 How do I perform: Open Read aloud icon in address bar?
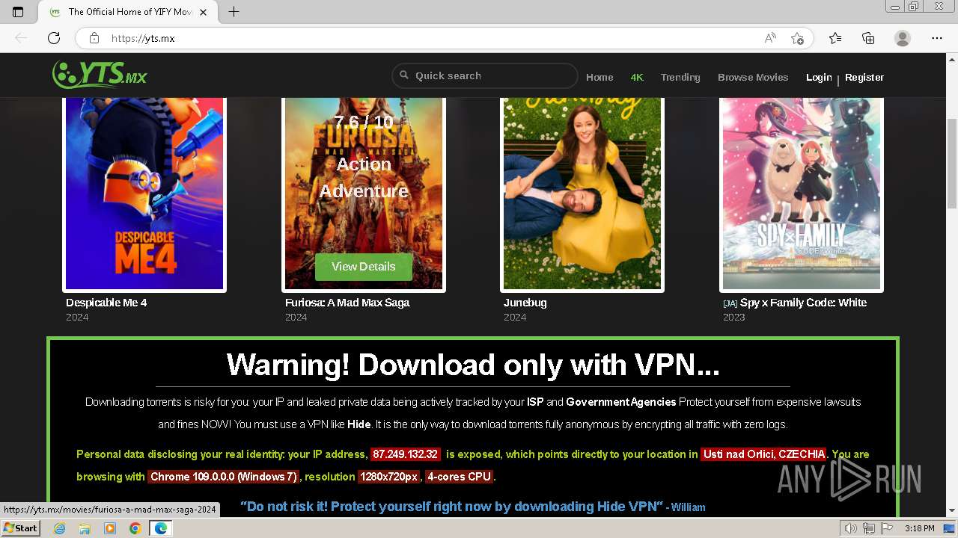tap(770, 38)
